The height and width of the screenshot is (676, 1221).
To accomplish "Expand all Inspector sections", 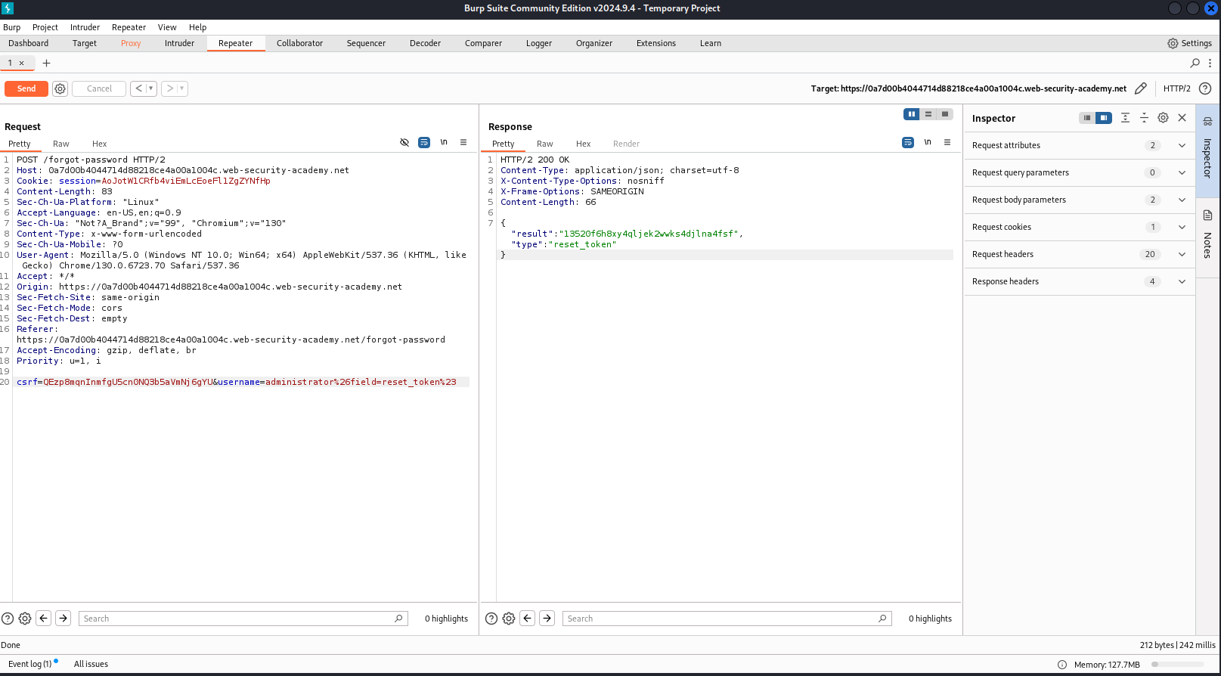I will 1125,118.
